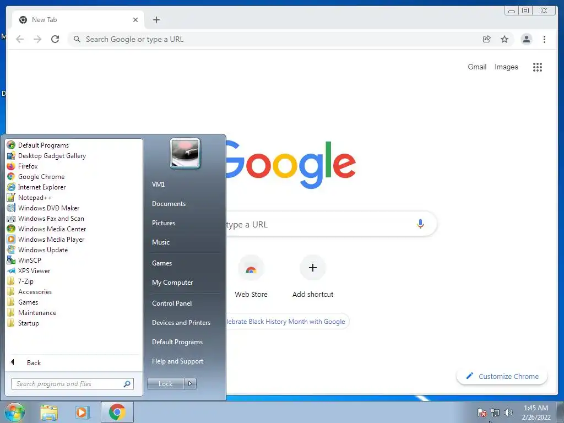The height and width of the screenshot is (423, 564).
Task: Click the Lock button
Action: click(165, 384)
